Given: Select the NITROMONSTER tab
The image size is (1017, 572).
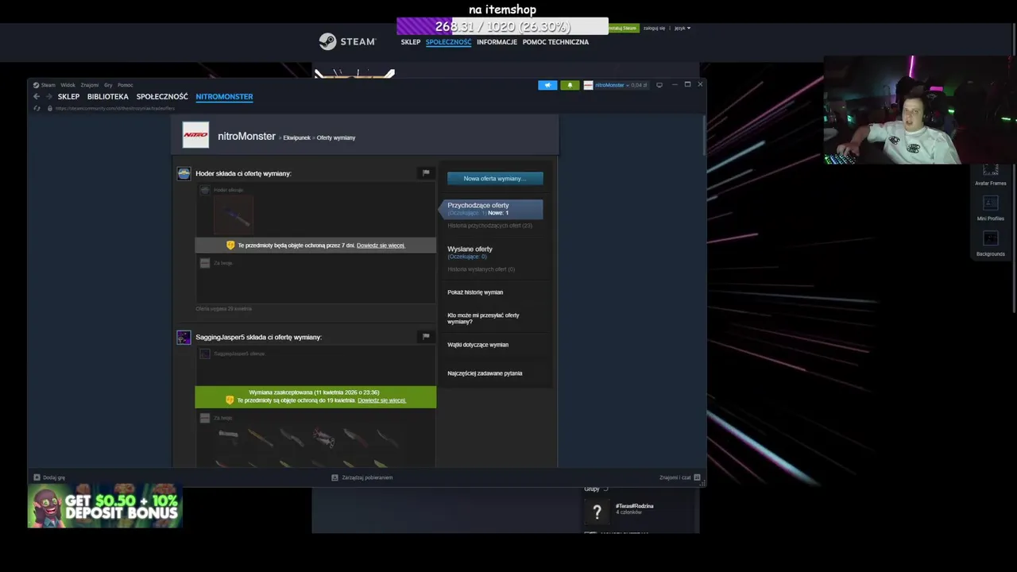Looking at the screenshot, I should [224, 97].
